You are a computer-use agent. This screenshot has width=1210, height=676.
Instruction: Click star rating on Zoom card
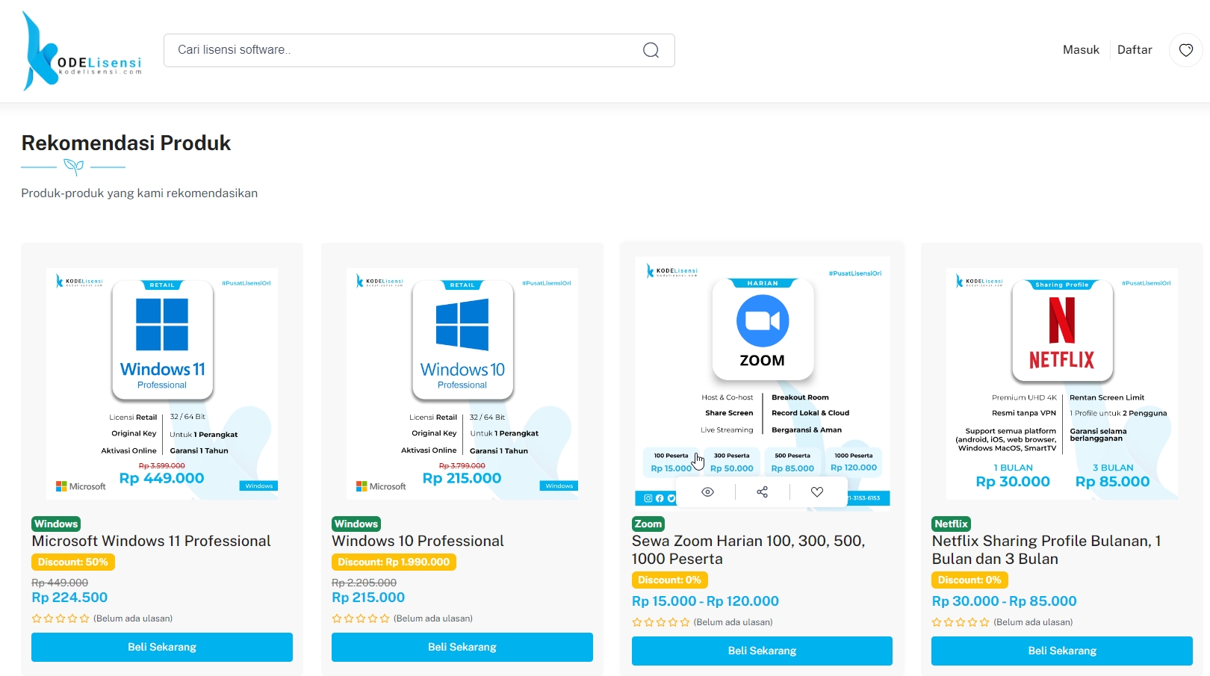(661, 622)
